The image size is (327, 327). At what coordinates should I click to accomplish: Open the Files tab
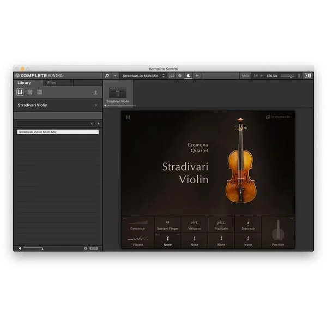[x=58, y=83]
